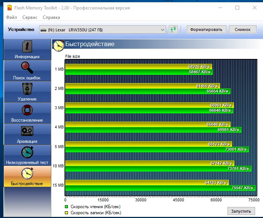Click the refresh device list icon
Image resolution: width=263 pixels, height=218 pixels.
[173, 29]
